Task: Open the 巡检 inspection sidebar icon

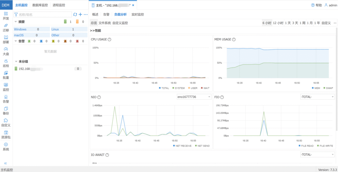Action: [6, 63]
